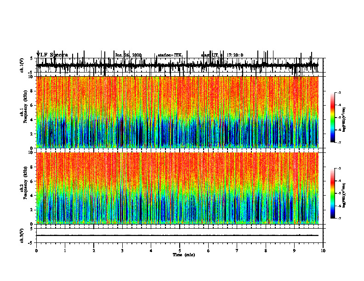
Task: Click the "4" tick label on the time axis
Action: click(x=151, y=251)
